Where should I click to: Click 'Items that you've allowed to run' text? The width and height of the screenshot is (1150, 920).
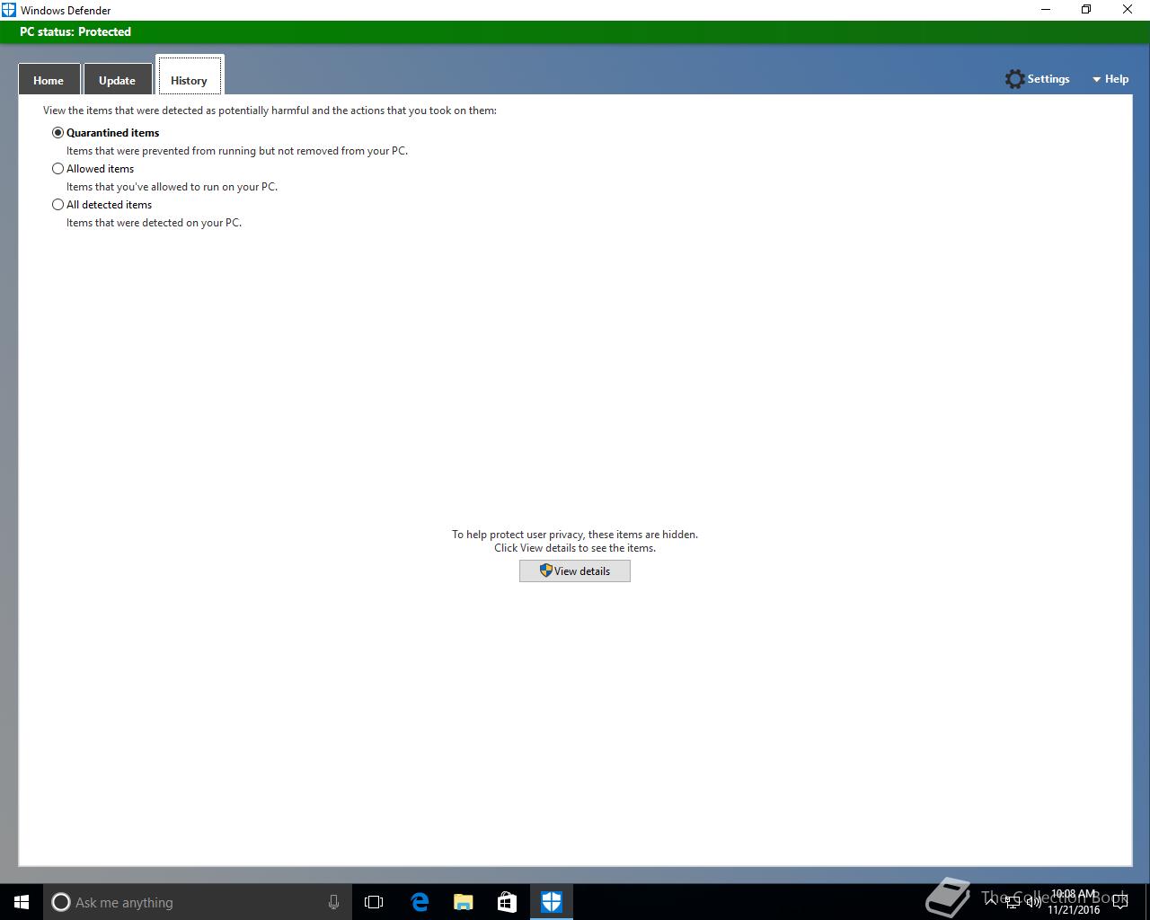tap(172, 187)
